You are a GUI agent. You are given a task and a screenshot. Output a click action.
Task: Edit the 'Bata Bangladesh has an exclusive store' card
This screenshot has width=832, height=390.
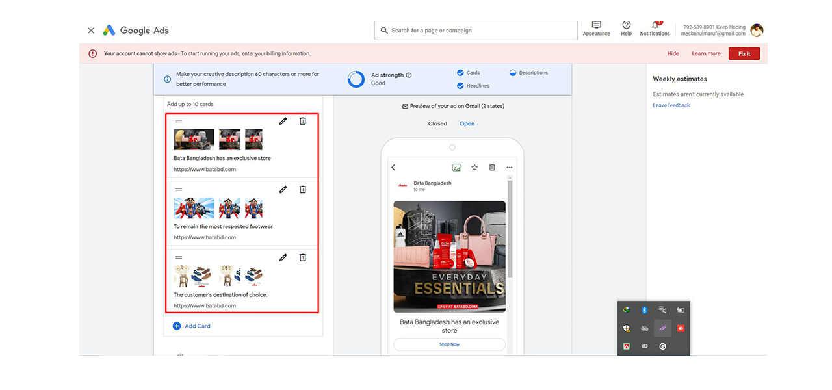(x=283, y=121)
